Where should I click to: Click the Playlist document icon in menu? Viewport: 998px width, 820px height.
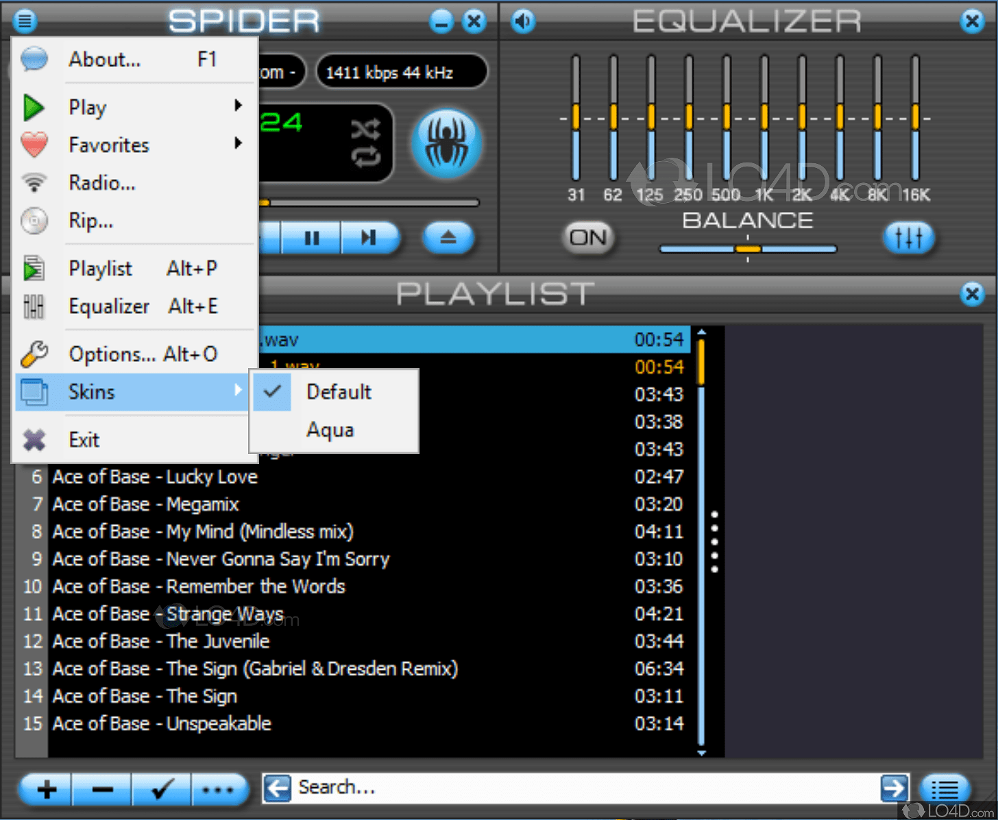coord(34,269)
